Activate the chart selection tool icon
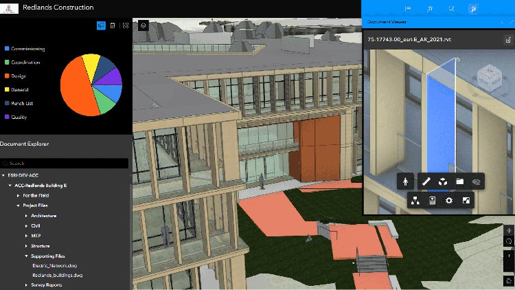 point(101,25)
